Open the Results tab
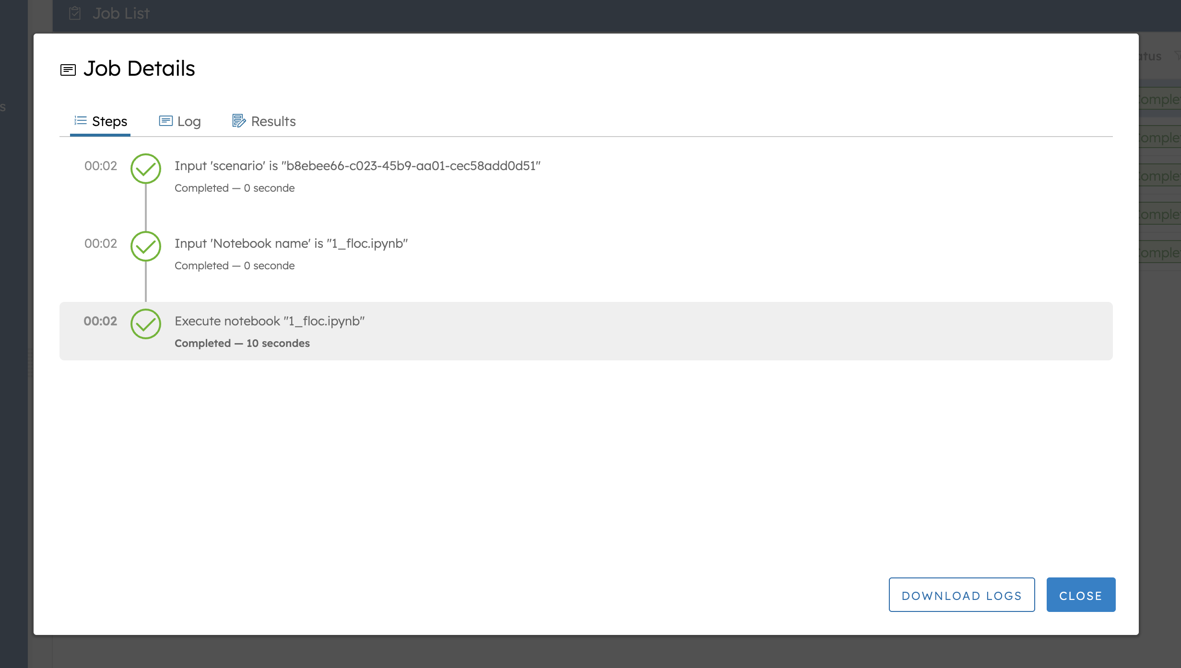The image size is (1181, 668). 264,121
